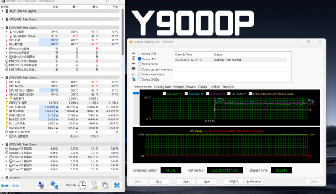This screenshot has width=336, height=194.
Task: Open the Statistics tab in AIDA64
Action: tap(228, 87)
